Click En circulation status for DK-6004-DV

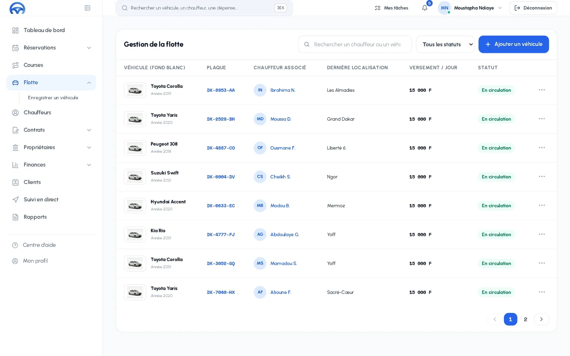pyautogui.click(x=496, y=177)
